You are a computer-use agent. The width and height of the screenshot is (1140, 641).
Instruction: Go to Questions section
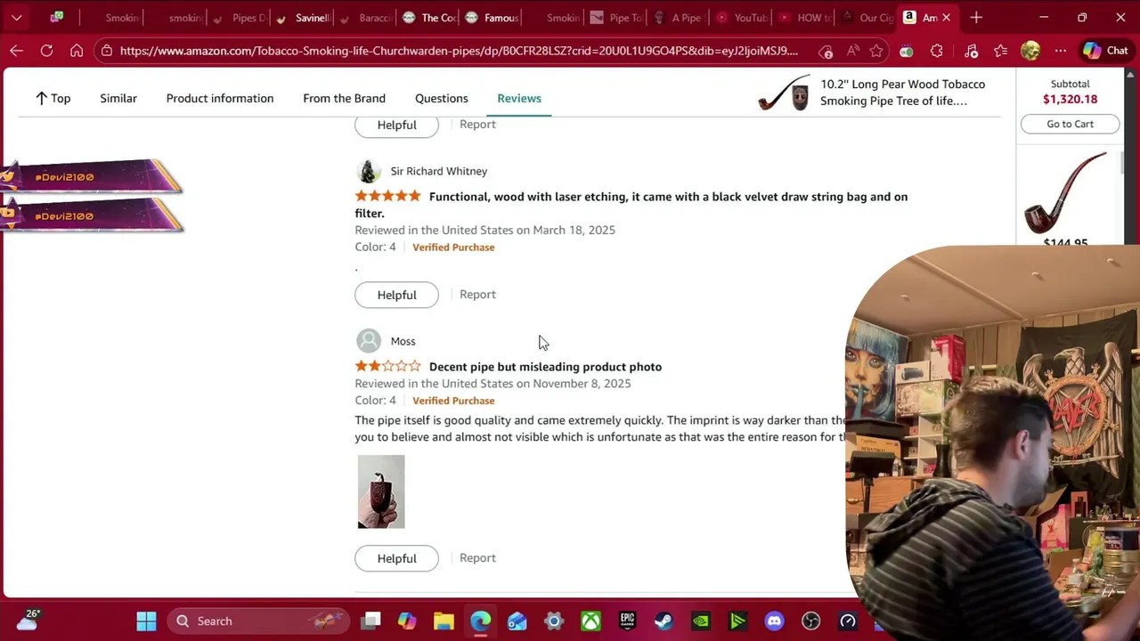click(x=441, y=98)
